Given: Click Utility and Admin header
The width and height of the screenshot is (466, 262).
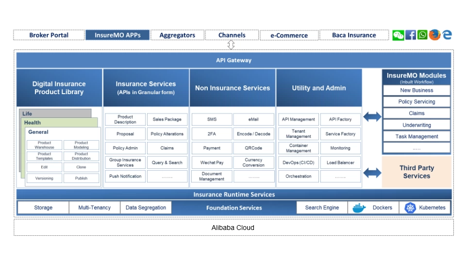Looking at the screenshot, I should pos(319,88).
